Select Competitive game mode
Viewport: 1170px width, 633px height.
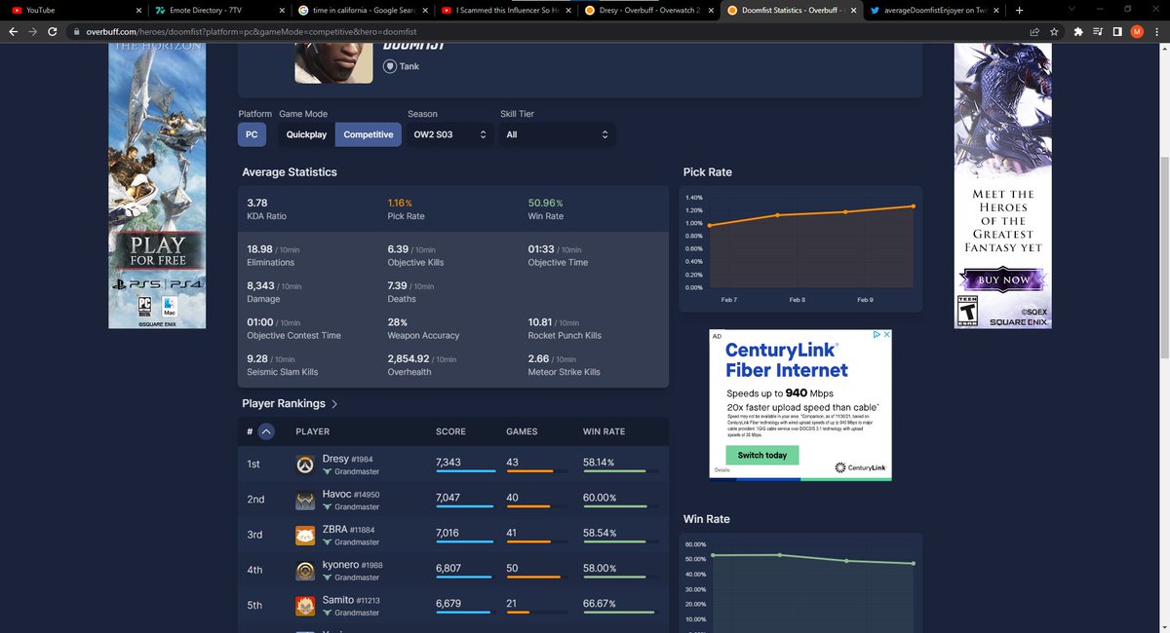pos(369,134)
